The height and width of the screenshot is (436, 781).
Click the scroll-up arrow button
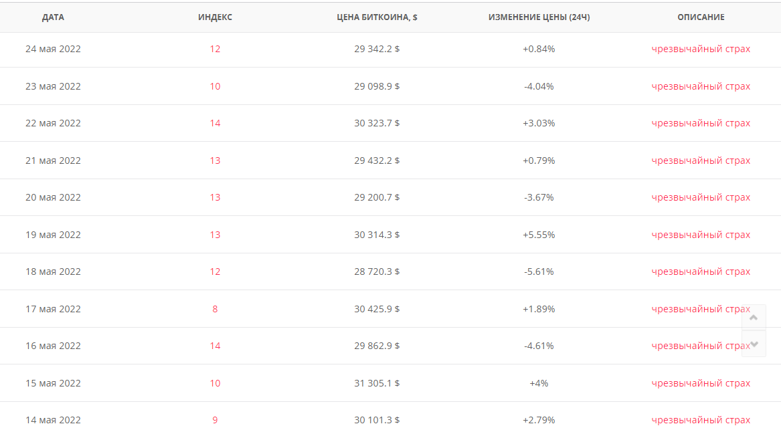(x=754, y=318)
